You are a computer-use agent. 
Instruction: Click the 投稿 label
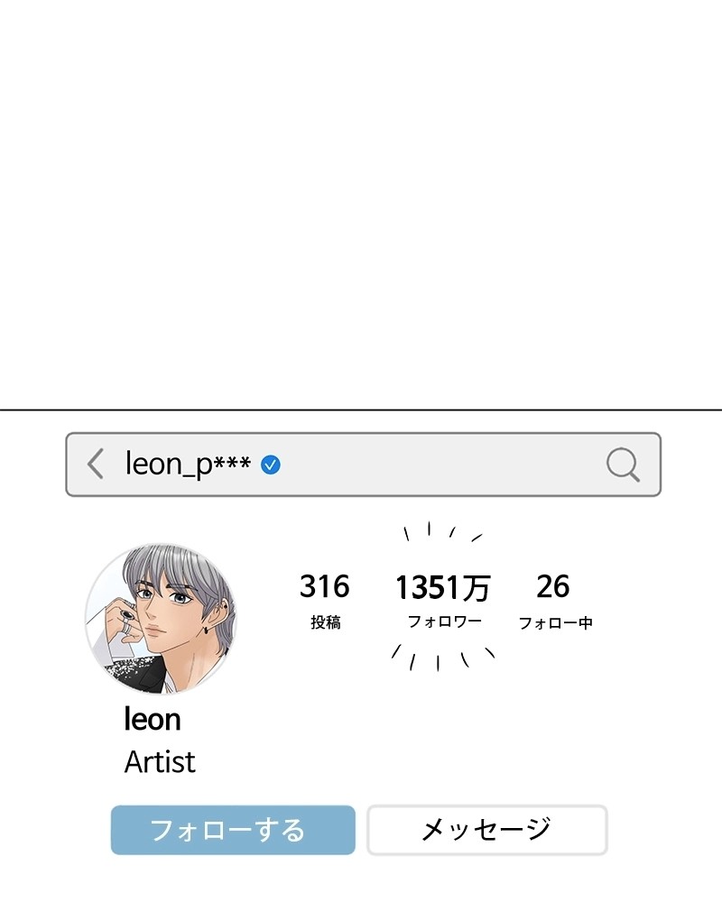click(x=325, y=622)
